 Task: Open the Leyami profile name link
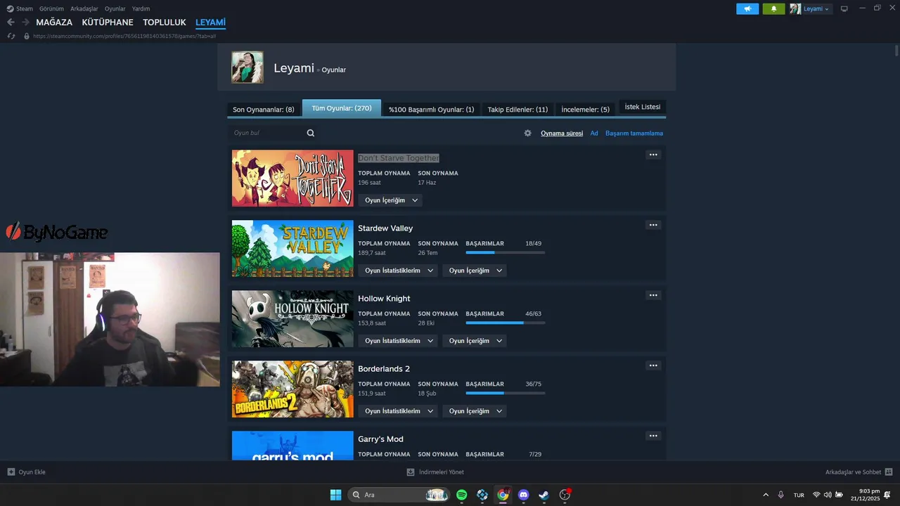294,68
